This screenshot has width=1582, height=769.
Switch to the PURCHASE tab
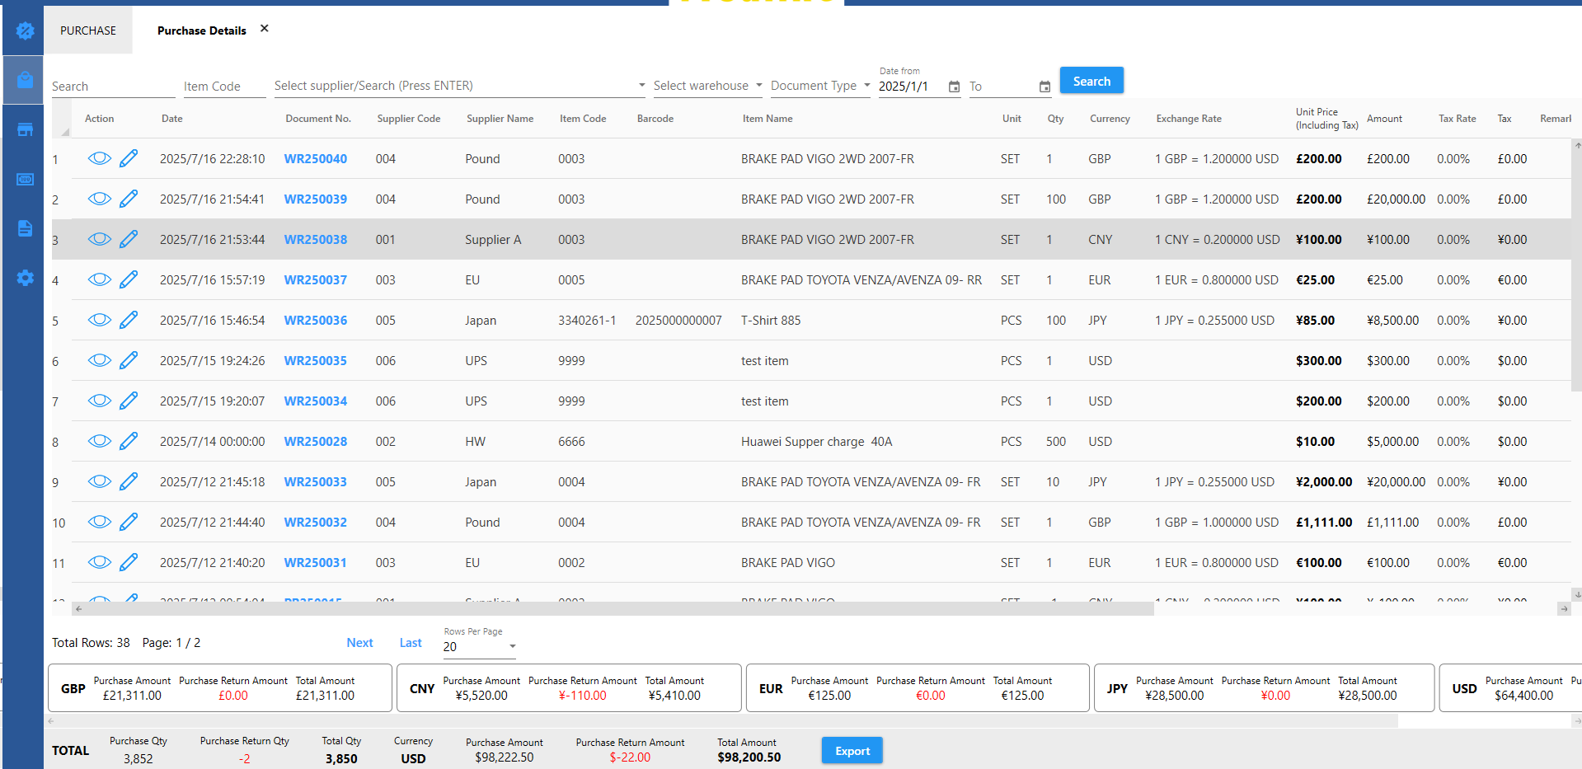click(x=88, y=30)
